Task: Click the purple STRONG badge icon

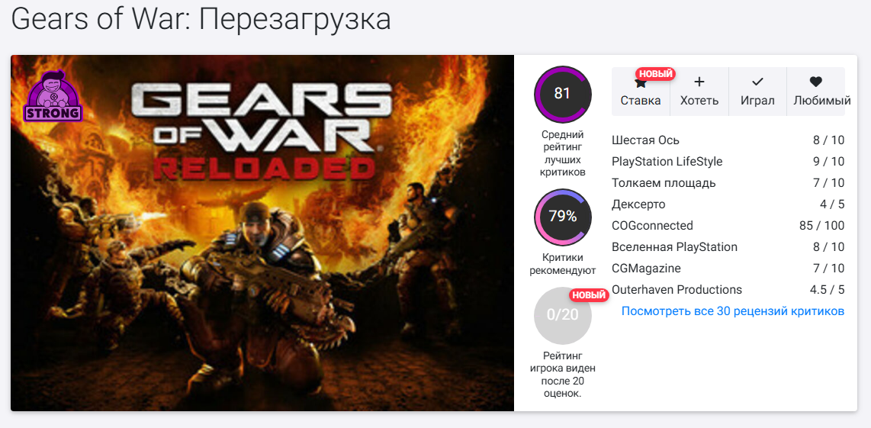Action: [x=53, y=96]
